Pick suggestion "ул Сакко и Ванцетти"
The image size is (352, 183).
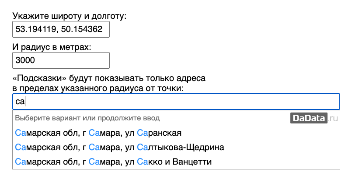[176, 162]
